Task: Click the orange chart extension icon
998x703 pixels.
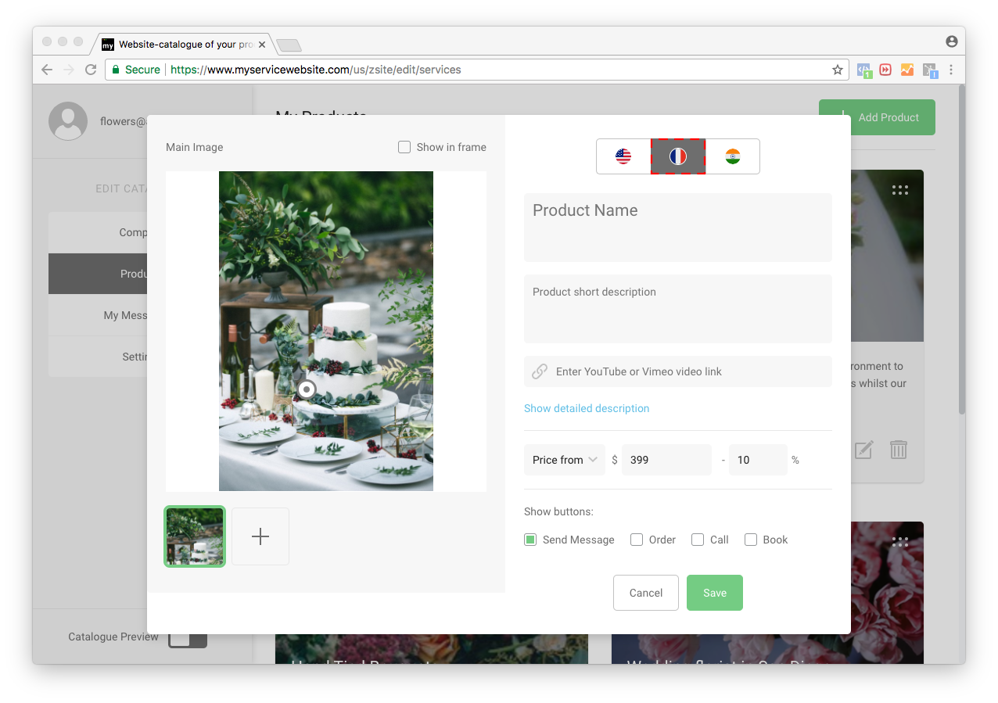Action: pos(907,70)
